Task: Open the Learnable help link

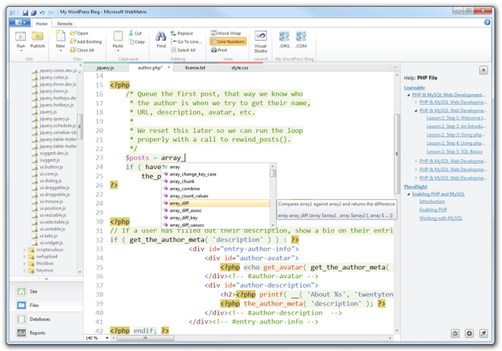Action: 414,88
